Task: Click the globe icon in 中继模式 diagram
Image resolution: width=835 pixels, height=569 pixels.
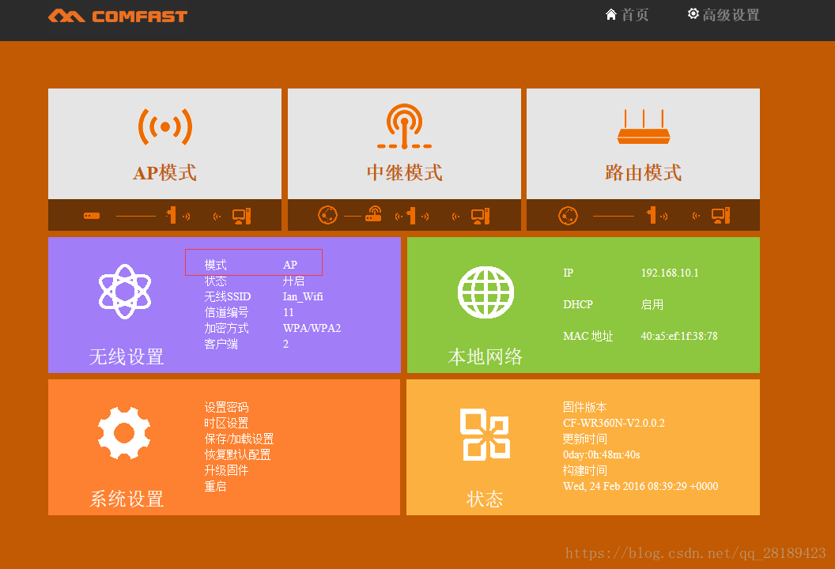Action: pyautogui.click(x=327, y=216)
